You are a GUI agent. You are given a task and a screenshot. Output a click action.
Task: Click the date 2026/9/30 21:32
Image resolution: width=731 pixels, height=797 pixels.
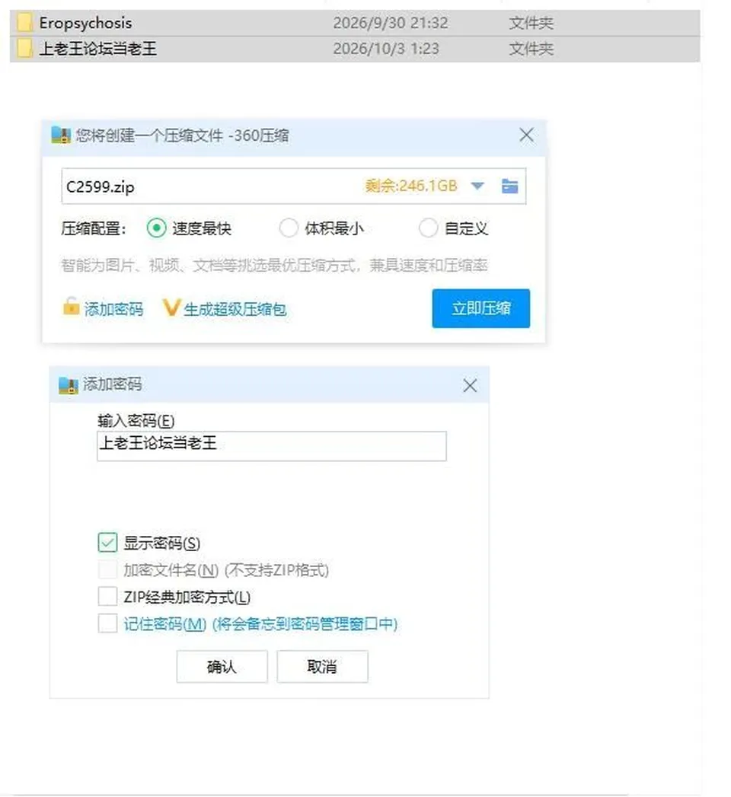tap(391, 23)
